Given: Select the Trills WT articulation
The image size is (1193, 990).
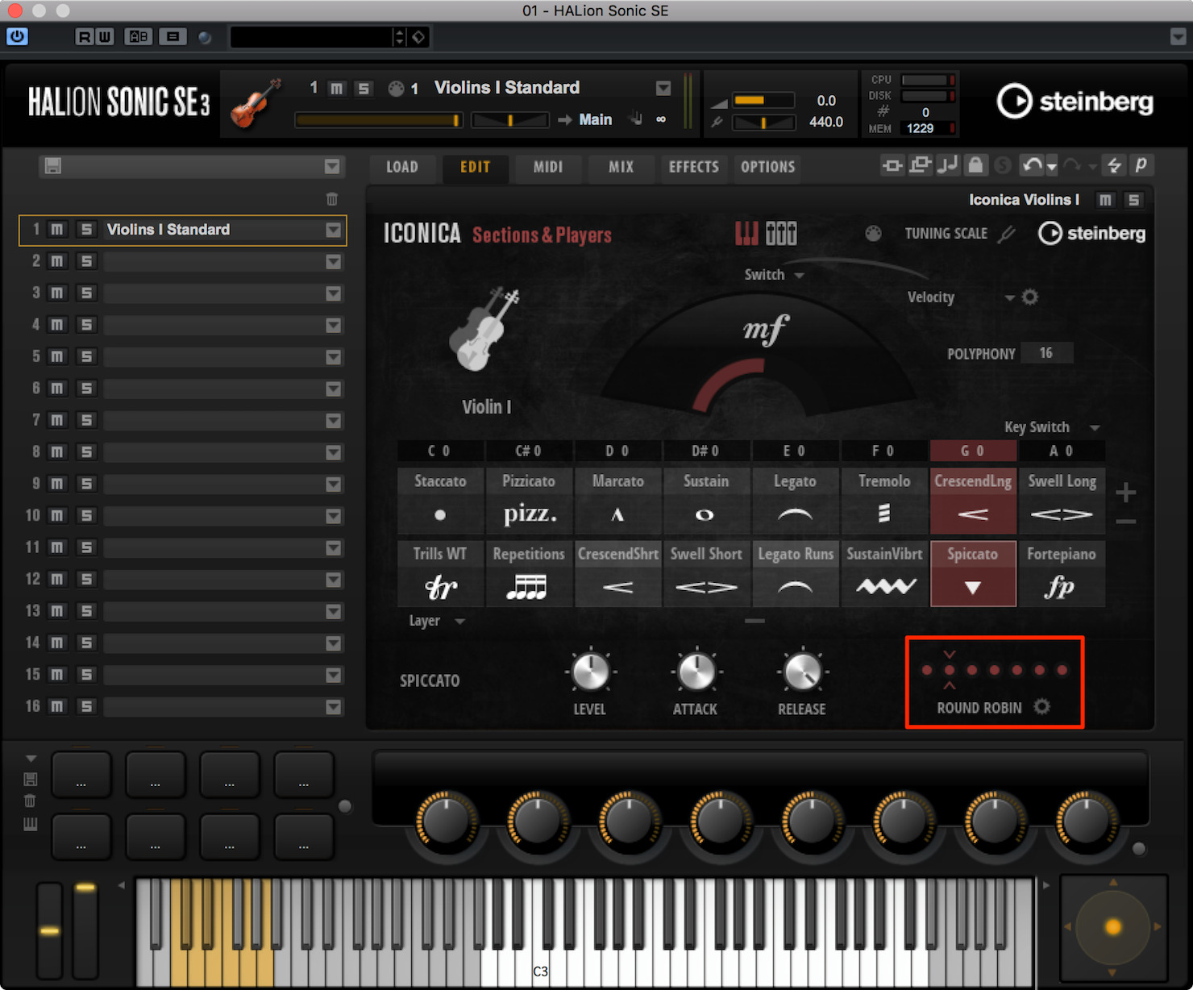Looking at the screenshot, I should 440,574.
